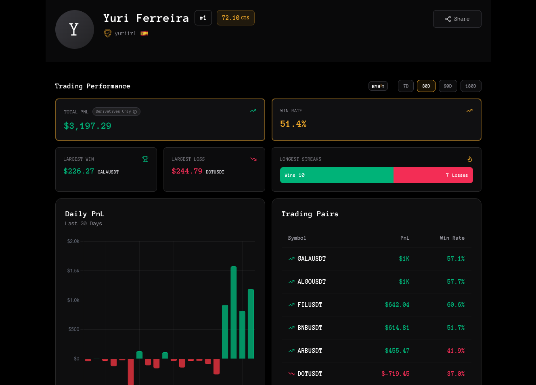The image size is (536, 385).
Task: Click the red downtrend icon on Largest Loss card
Action: (x=253, y=159)
